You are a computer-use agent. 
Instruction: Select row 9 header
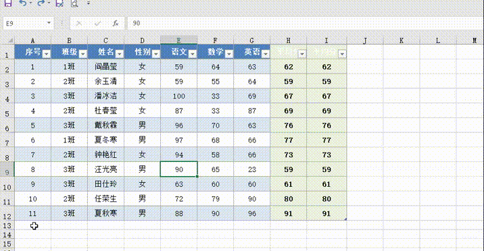pyautogui.click(x=7, y=169)
